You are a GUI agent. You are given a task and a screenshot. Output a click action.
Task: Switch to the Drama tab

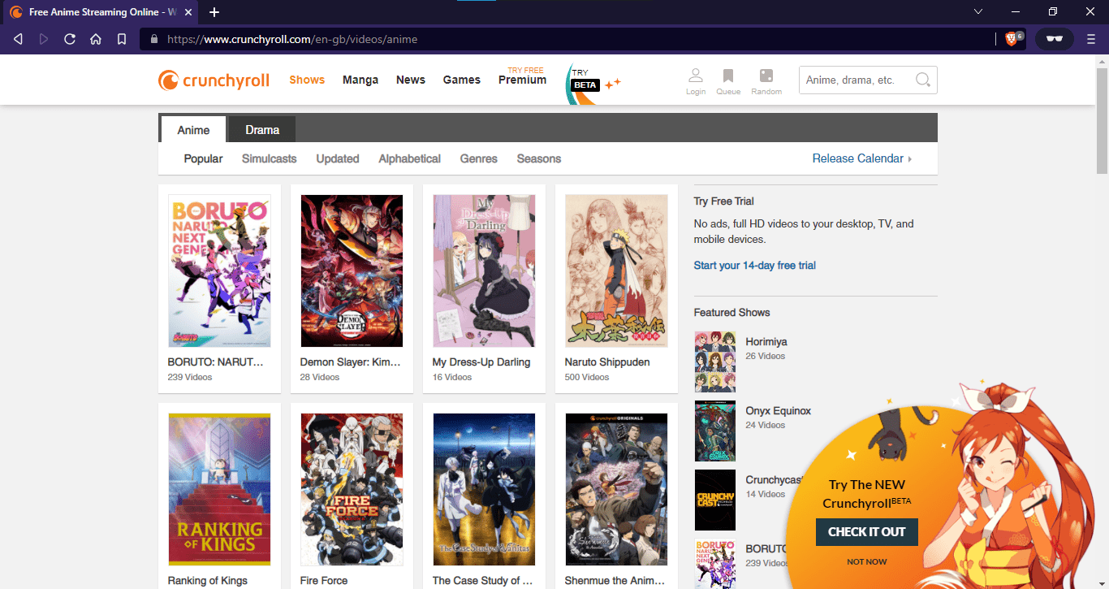point(262,129)
